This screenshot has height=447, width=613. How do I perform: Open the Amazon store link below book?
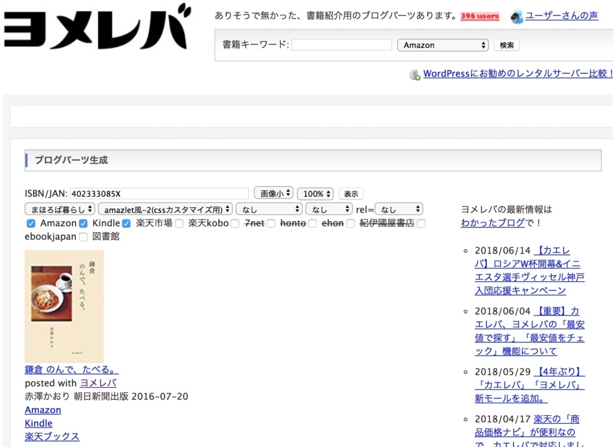(43, 410)
